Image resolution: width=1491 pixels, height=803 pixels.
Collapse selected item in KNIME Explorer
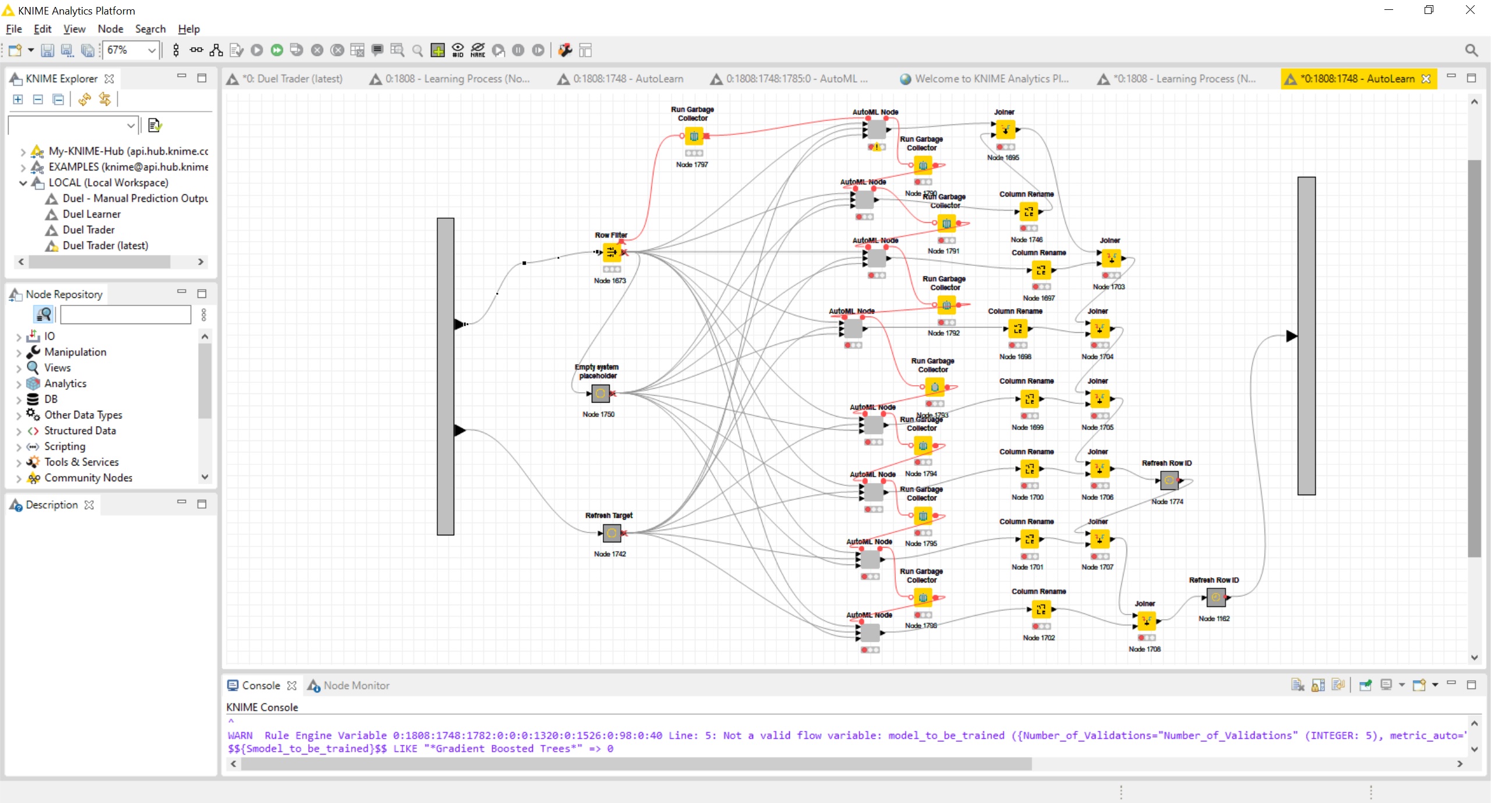38,100
